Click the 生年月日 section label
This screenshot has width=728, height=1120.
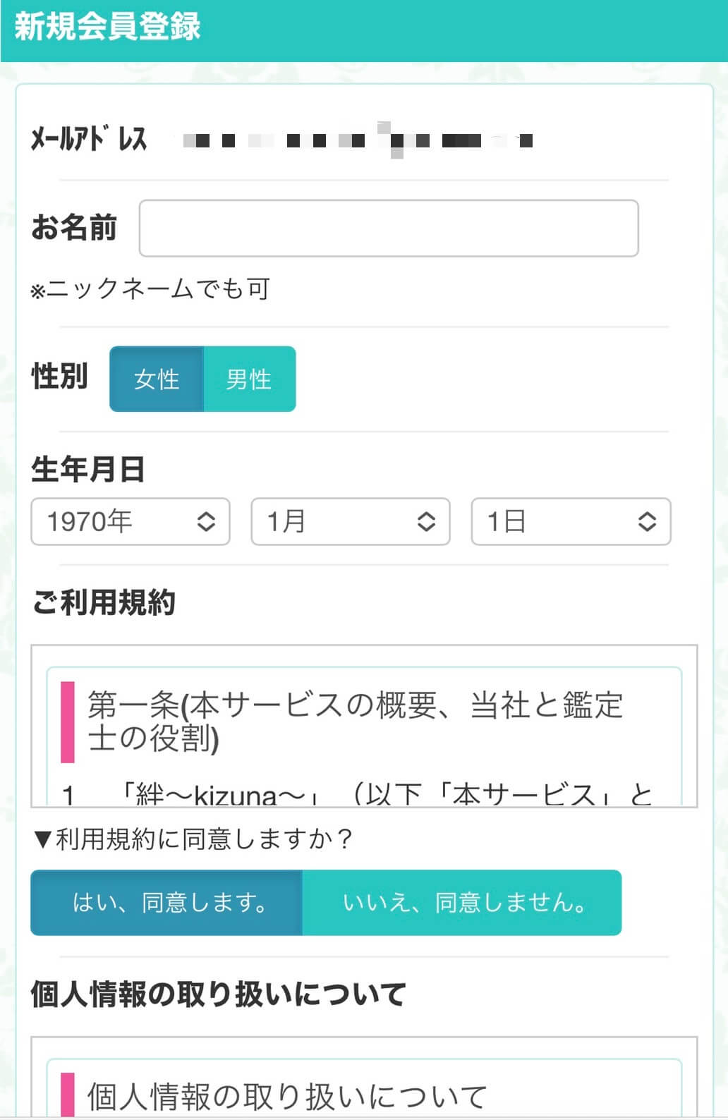click(x=88, y=470)
